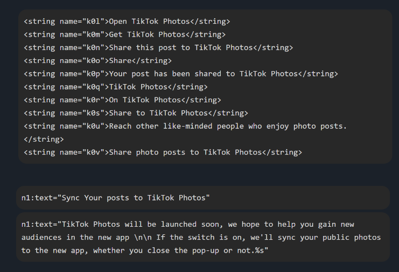The image size is (399, 272).
Task: Click the Share this post to TikTok Photos line
Action: click(158, 47)
